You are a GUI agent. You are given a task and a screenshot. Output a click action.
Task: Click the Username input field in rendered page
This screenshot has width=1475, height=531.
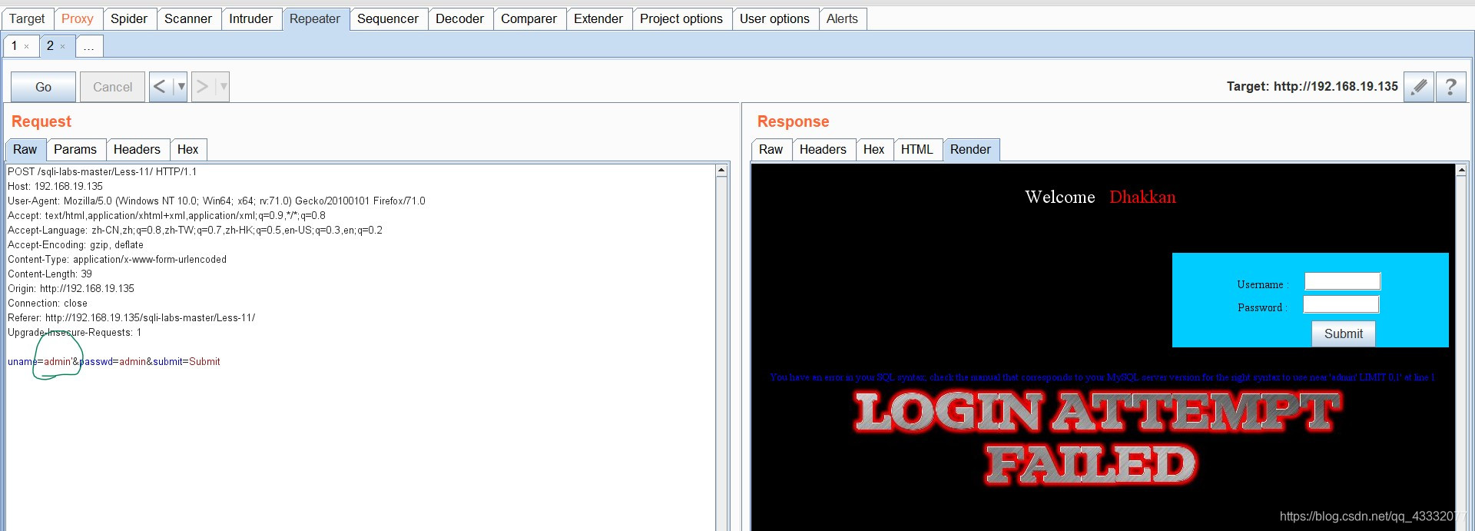[1343, 281]
